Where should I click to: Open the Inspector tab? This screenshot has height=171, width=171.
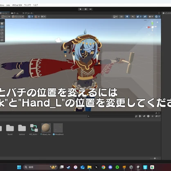click(x=166, y=13)
